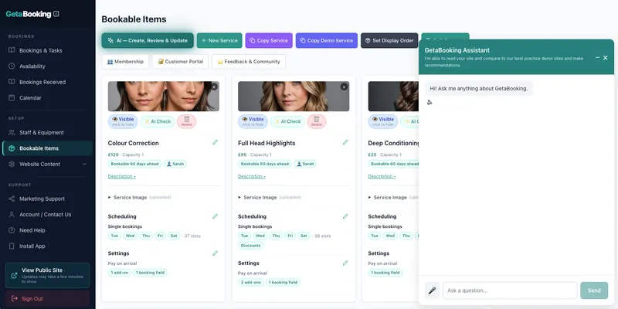618x309 pixels.
Task: Remove the Colour Correction image
Action: tap(214, 87)
